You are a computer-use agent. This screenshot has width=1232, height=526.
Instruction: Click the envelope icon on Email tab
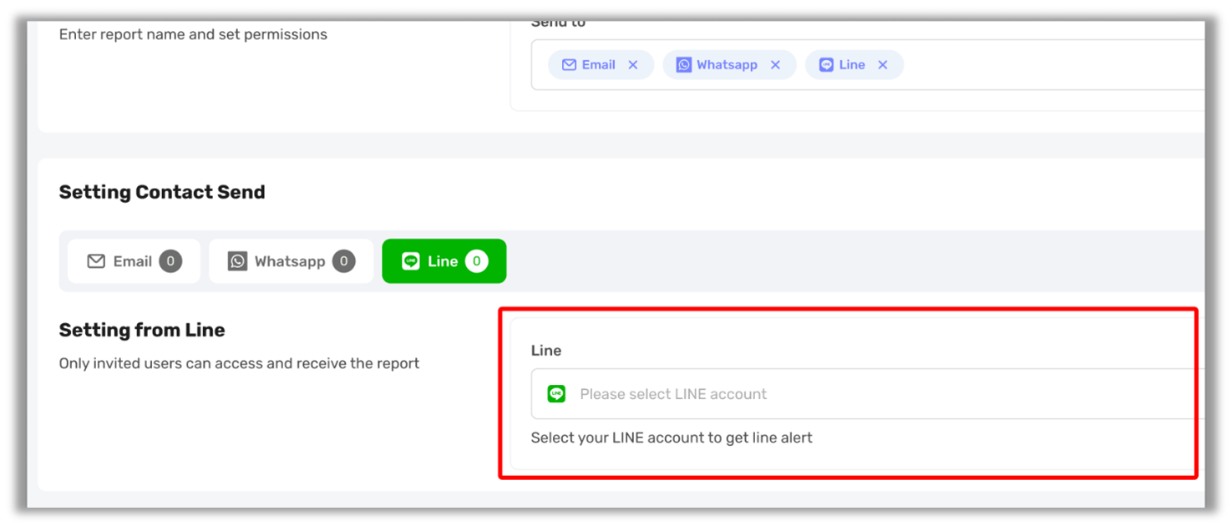point(96,261)
